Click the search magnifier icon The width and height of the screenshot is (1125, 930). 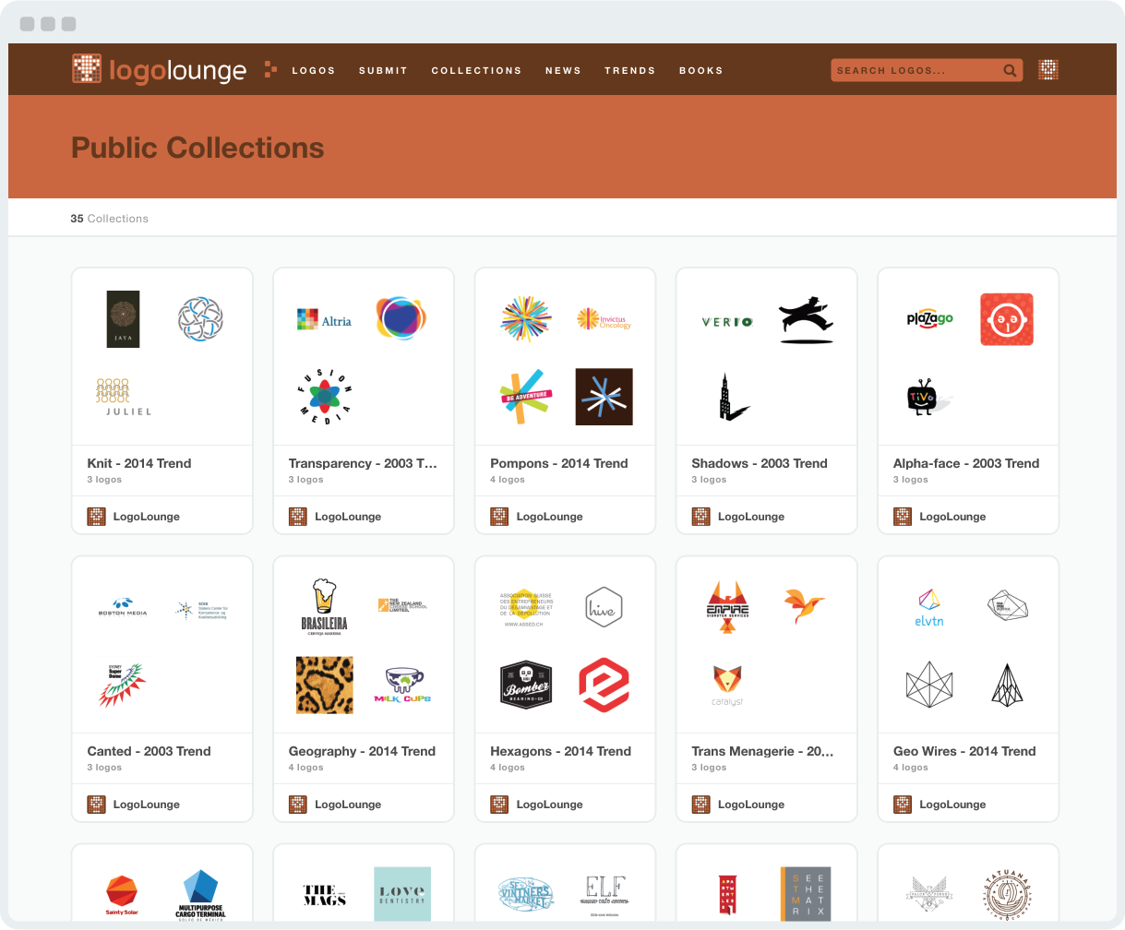point(1010,70)
